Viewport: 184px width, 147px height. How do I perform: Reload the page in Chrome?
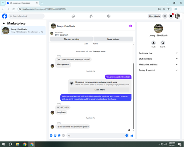tap(14, 9)
